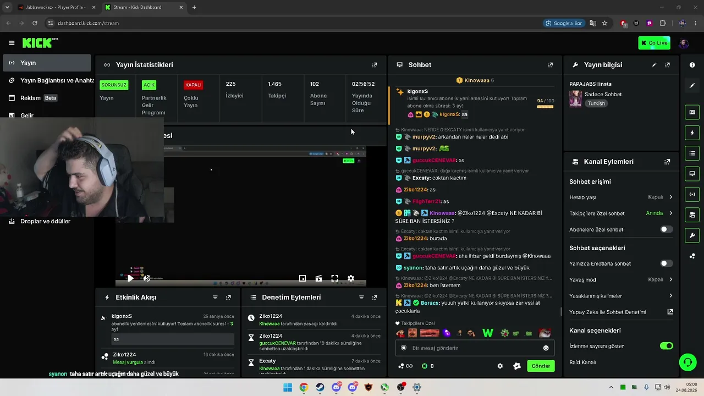Click the info icon in right sidebar
The image size is (704, 396).
click(x=692, y=65)
